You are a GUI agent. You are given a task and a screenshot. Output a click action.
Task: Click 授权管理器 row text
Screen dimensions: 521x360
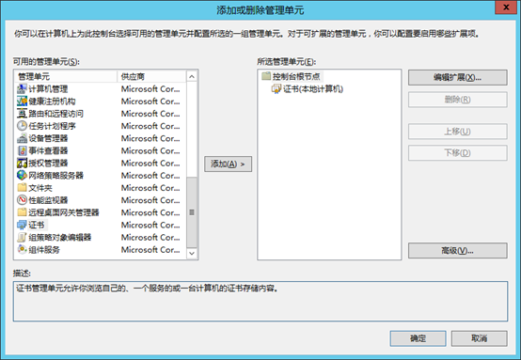(x=48, y=163)
